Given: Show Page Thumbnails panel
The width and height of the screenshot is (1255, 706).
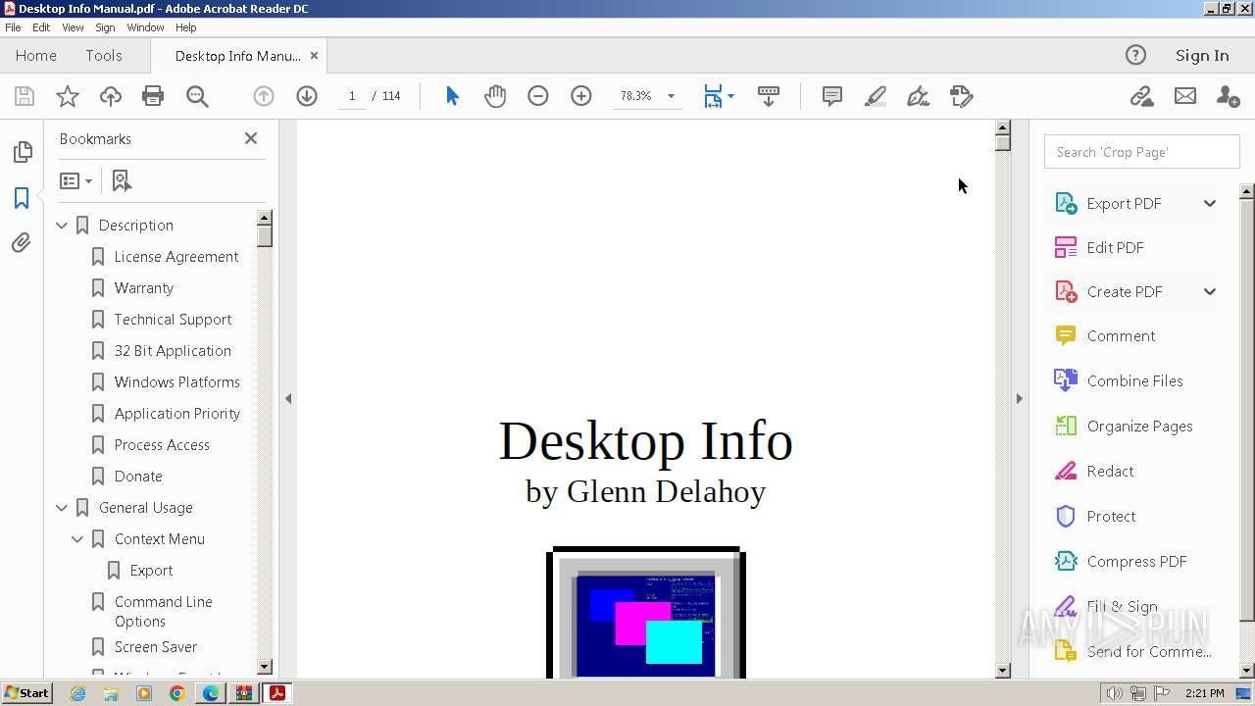Looking at the screenshot, I should pos(22,152).
